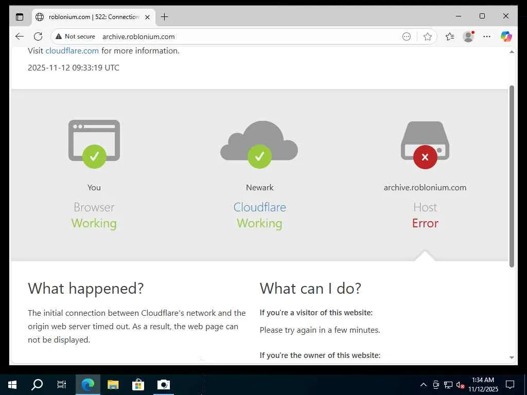Viewport: 527px width, 395px height.
Task: Click the muted volume tray icon
Action: pos(460,385)
